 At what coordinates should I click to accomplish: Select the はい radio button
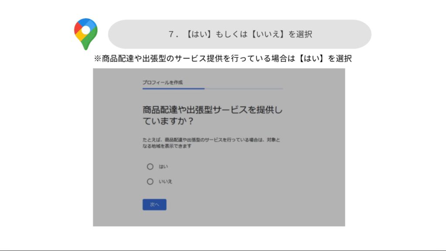(150, 167)
